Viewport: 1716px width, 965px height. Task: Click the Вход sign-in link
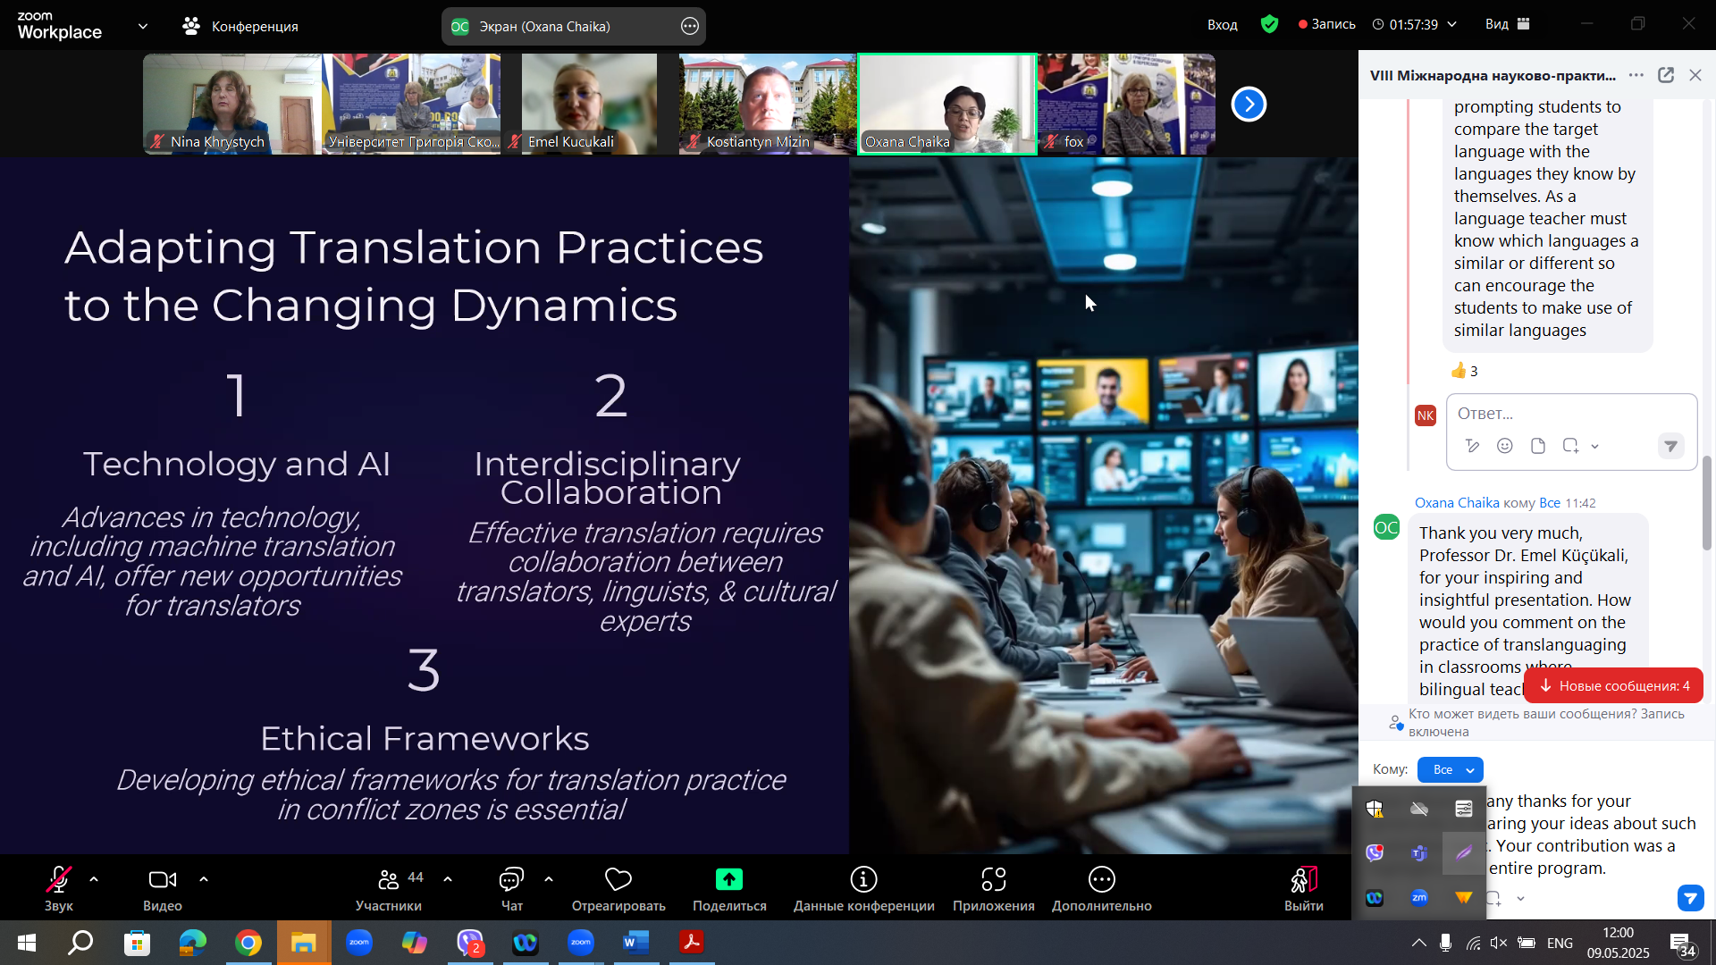(1222, 24)
